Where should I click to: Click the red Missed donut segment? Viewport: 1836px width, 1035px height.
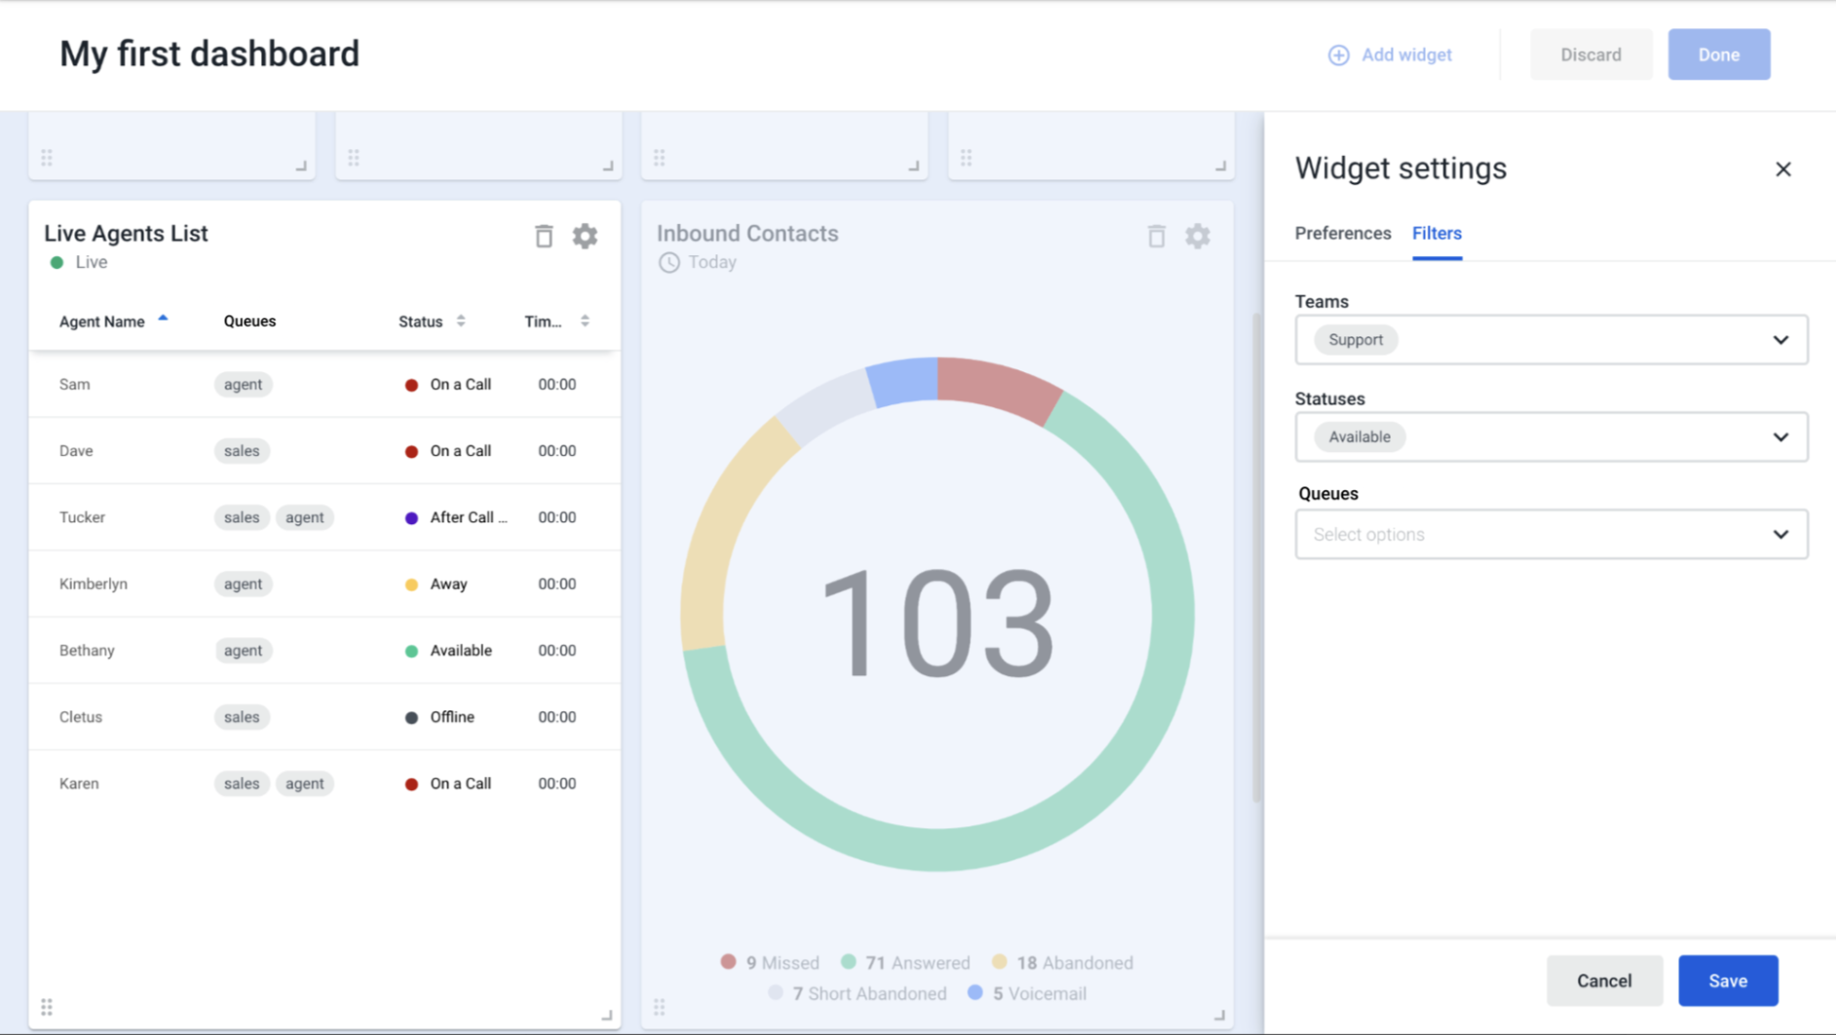999,385
